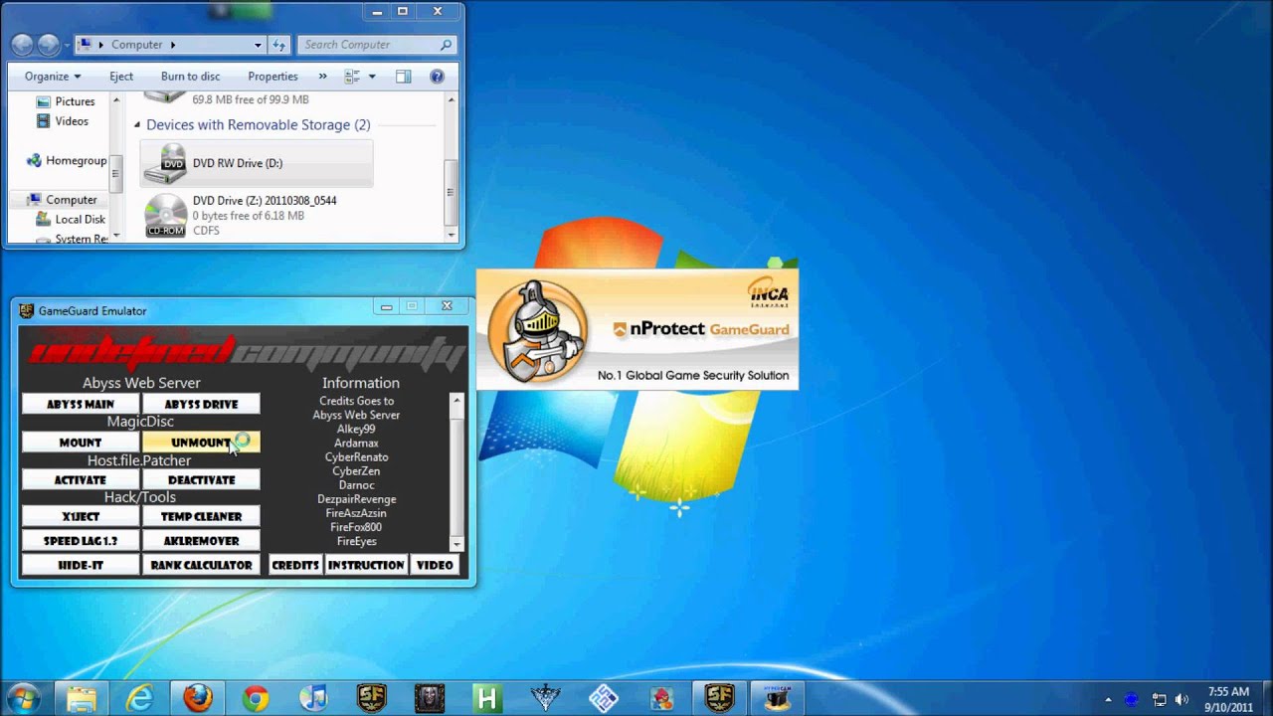Image resolution: width=1273 pixels, height=716 pixels.
Task: Select DVD RW Drive (D:)
Action: [x=257, y=163]
